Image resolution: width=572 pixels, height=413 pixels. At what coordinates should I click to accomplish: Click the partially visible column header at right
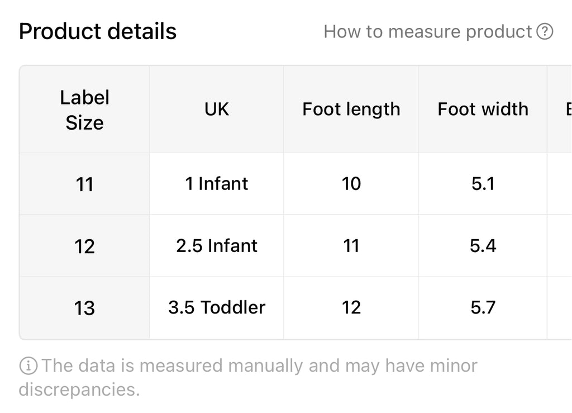[x=560, y=110]
